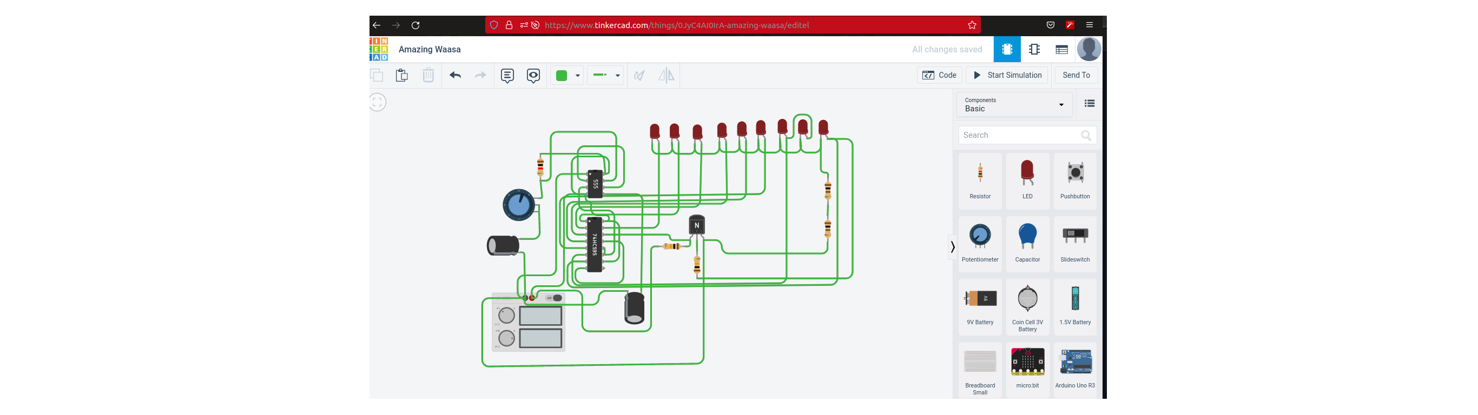Open the wire color dropdown arrow
Screen dimensions: 1478x415
[578, 76]
